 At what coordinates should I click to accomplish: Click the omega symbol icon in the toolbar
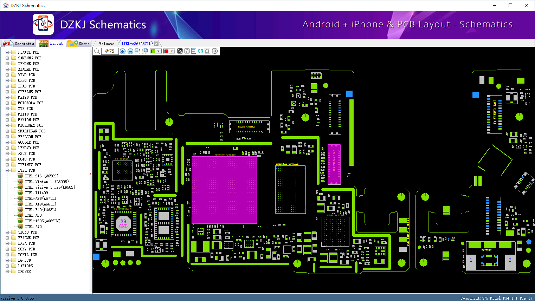tap(207, 51)
